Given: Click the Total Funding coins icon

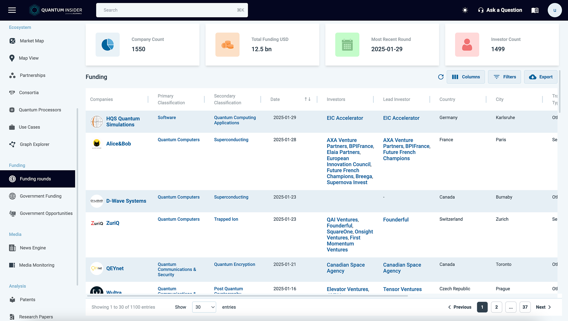Looking at the screenshot, I should (227, 45).
